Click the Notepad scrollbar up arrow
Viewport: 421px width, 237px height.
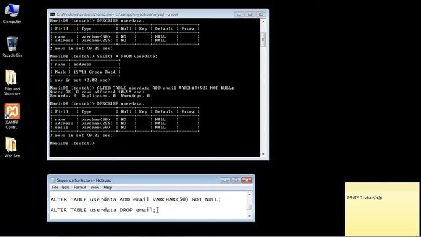[x=249, y=194]
